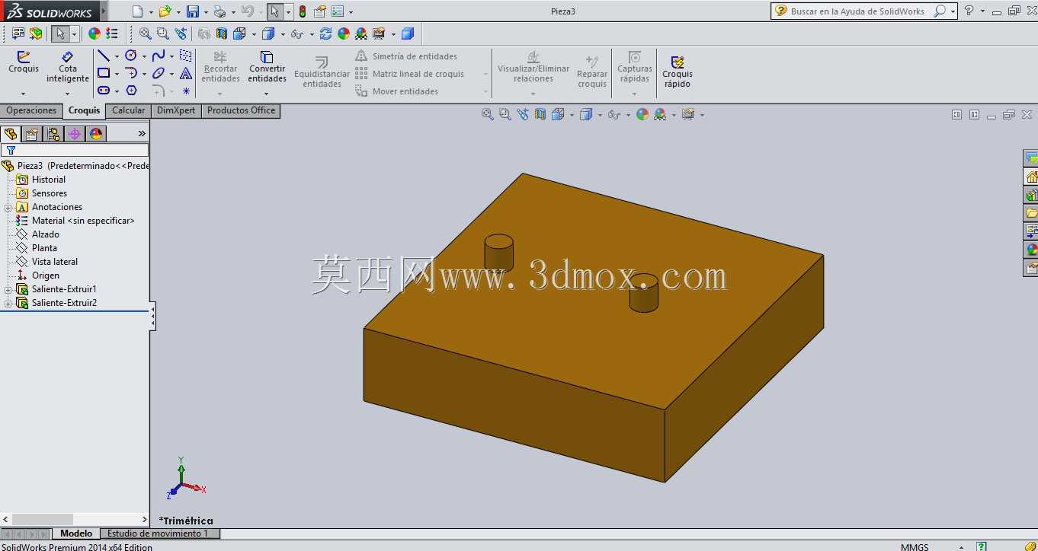This screenshot has width=1038, height=551.
Task: Open Convertir entidades dropdown arrow
Action: [266, 94]
